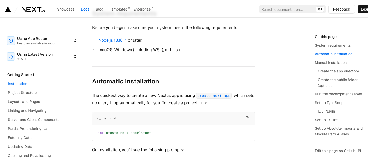Jump to Create the app directory
368x159 pixels.
click(x=338, y=71)
